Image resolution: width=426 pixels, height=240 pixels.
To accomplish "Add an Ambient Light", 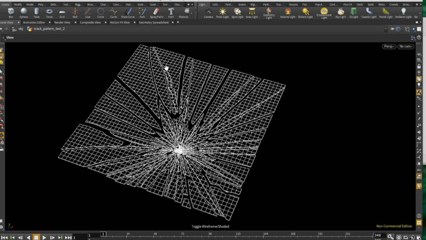I will (403, 13).
